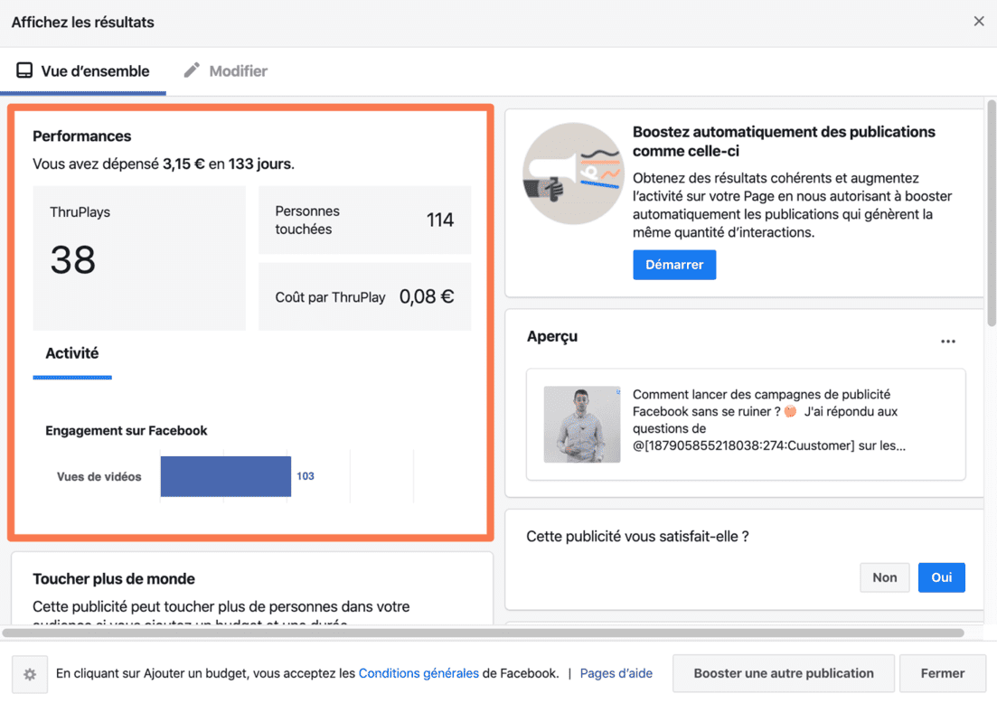Click the megaphone illustration for automatic boosts
This screenshot has width=997, height=703.
point(572,173)
